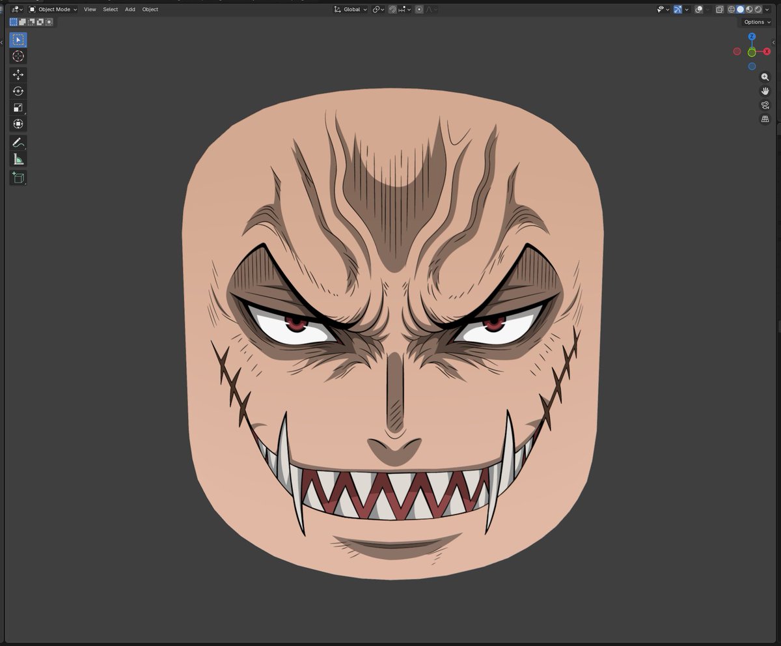Click the green Y axis gizmo circle
This screenshot has width=781, height=646.
pyautogui.click(x=752, y=52)
